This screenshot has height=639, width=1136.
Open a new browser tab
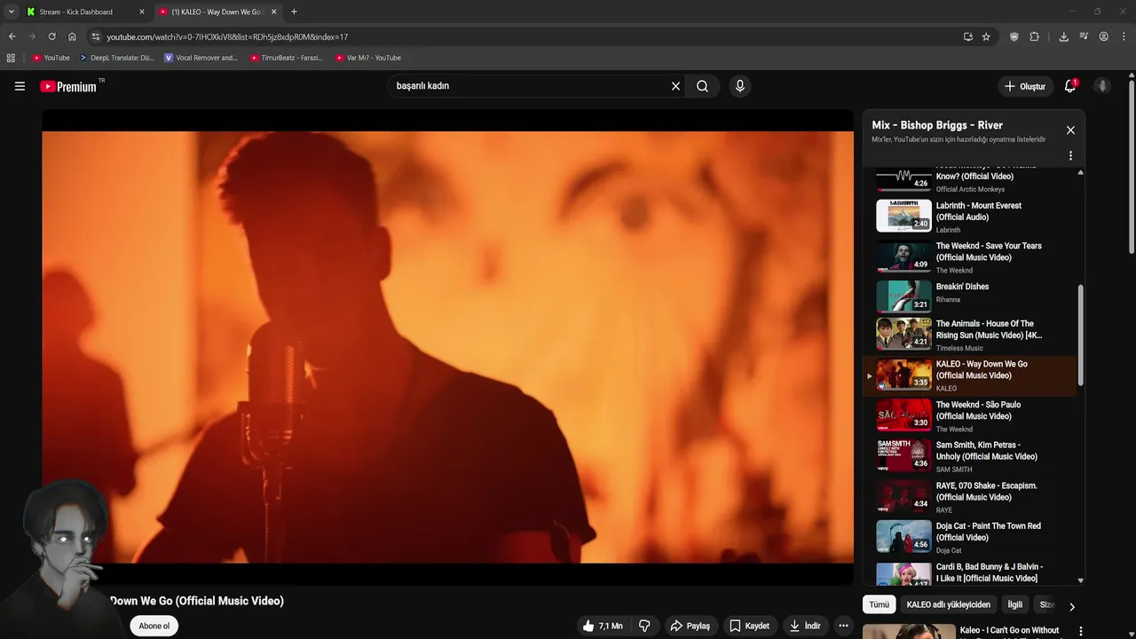click(x=294, y=12)
